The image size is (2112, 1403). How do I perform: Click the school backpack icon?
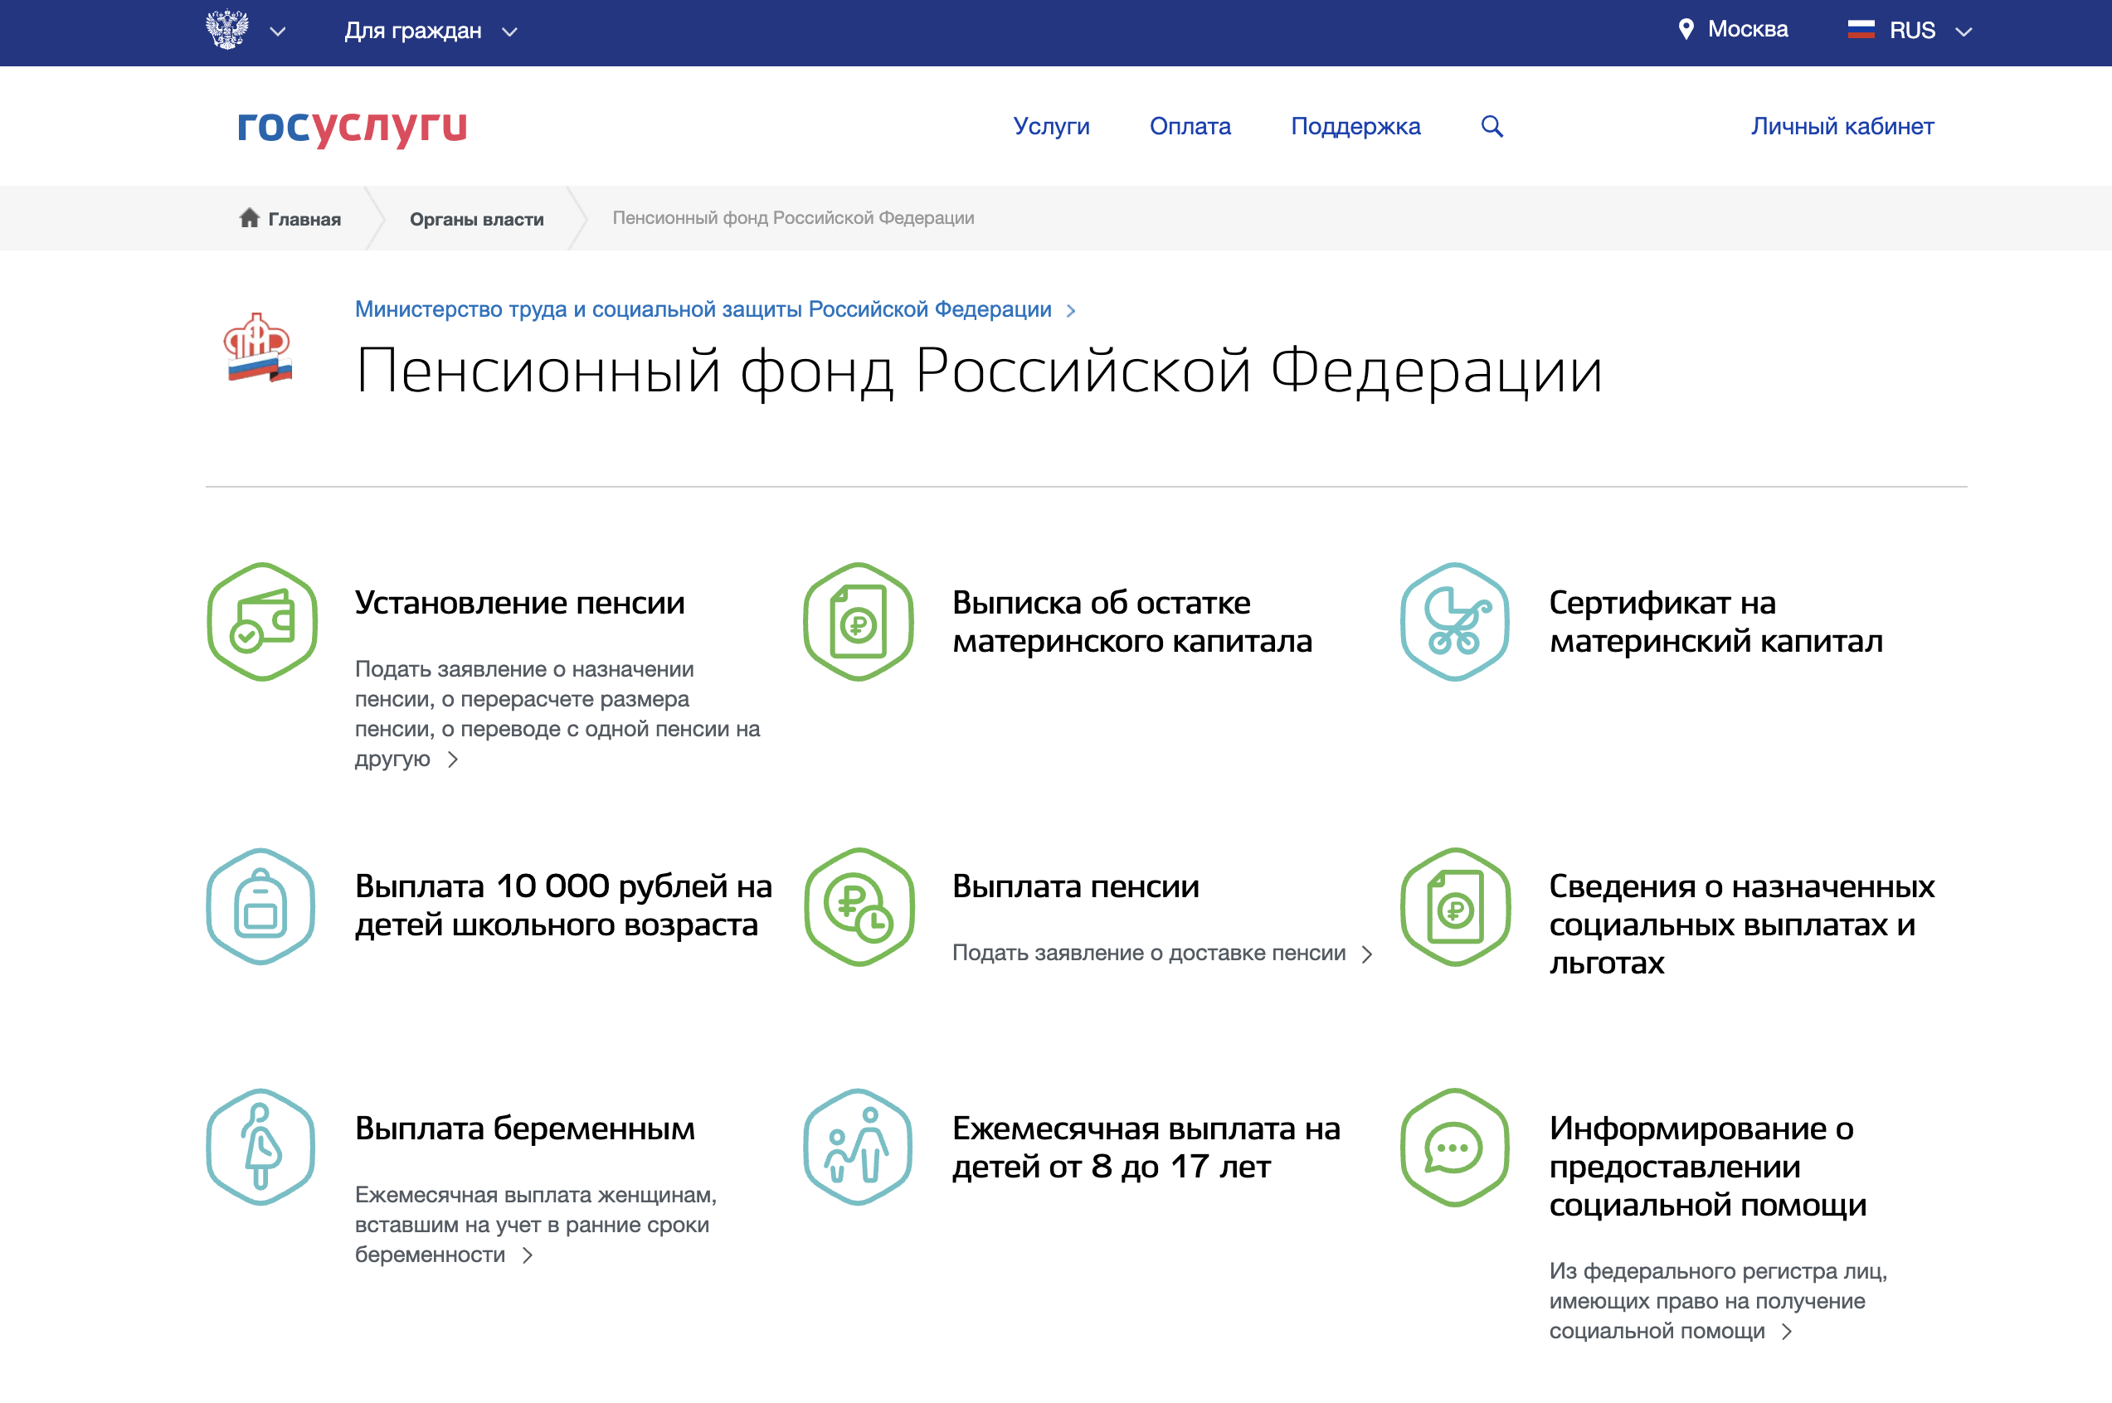(x=260, y=906)
